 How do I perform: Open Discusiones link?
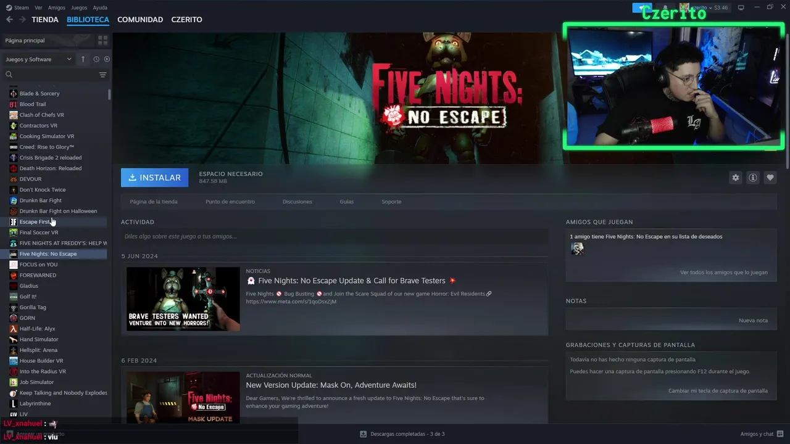click(x=297, y=202)
